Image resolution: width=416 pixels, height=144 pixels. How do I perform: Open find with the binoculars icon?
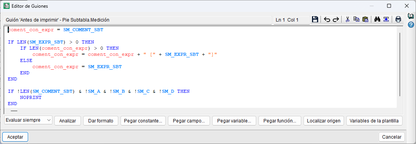pos(377,19)
